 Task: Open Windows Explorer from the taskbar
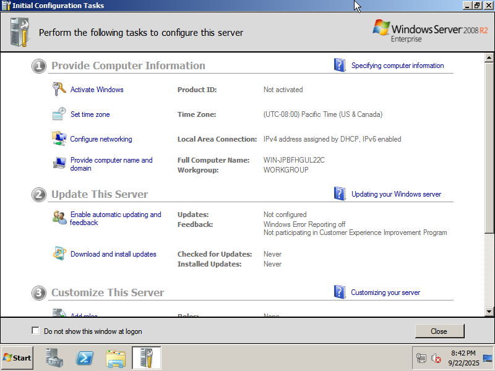[x=116, y=358]
